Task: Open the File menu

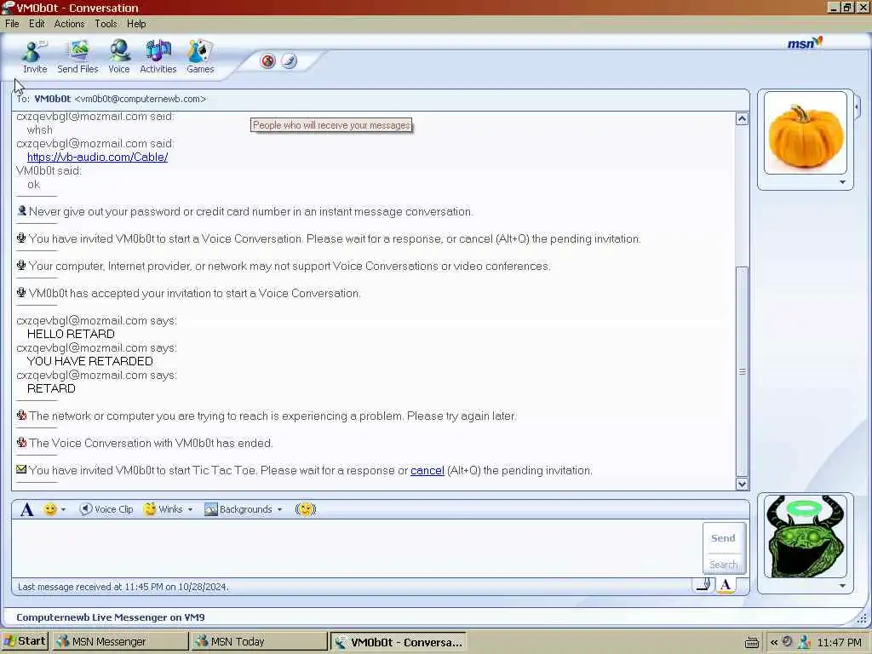Action: [12, 23]
